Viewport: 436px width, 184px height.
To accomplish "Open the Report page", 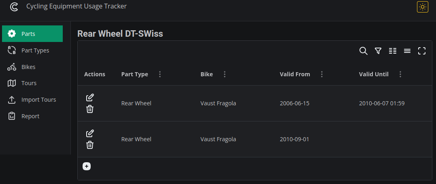I will point(32,116).
